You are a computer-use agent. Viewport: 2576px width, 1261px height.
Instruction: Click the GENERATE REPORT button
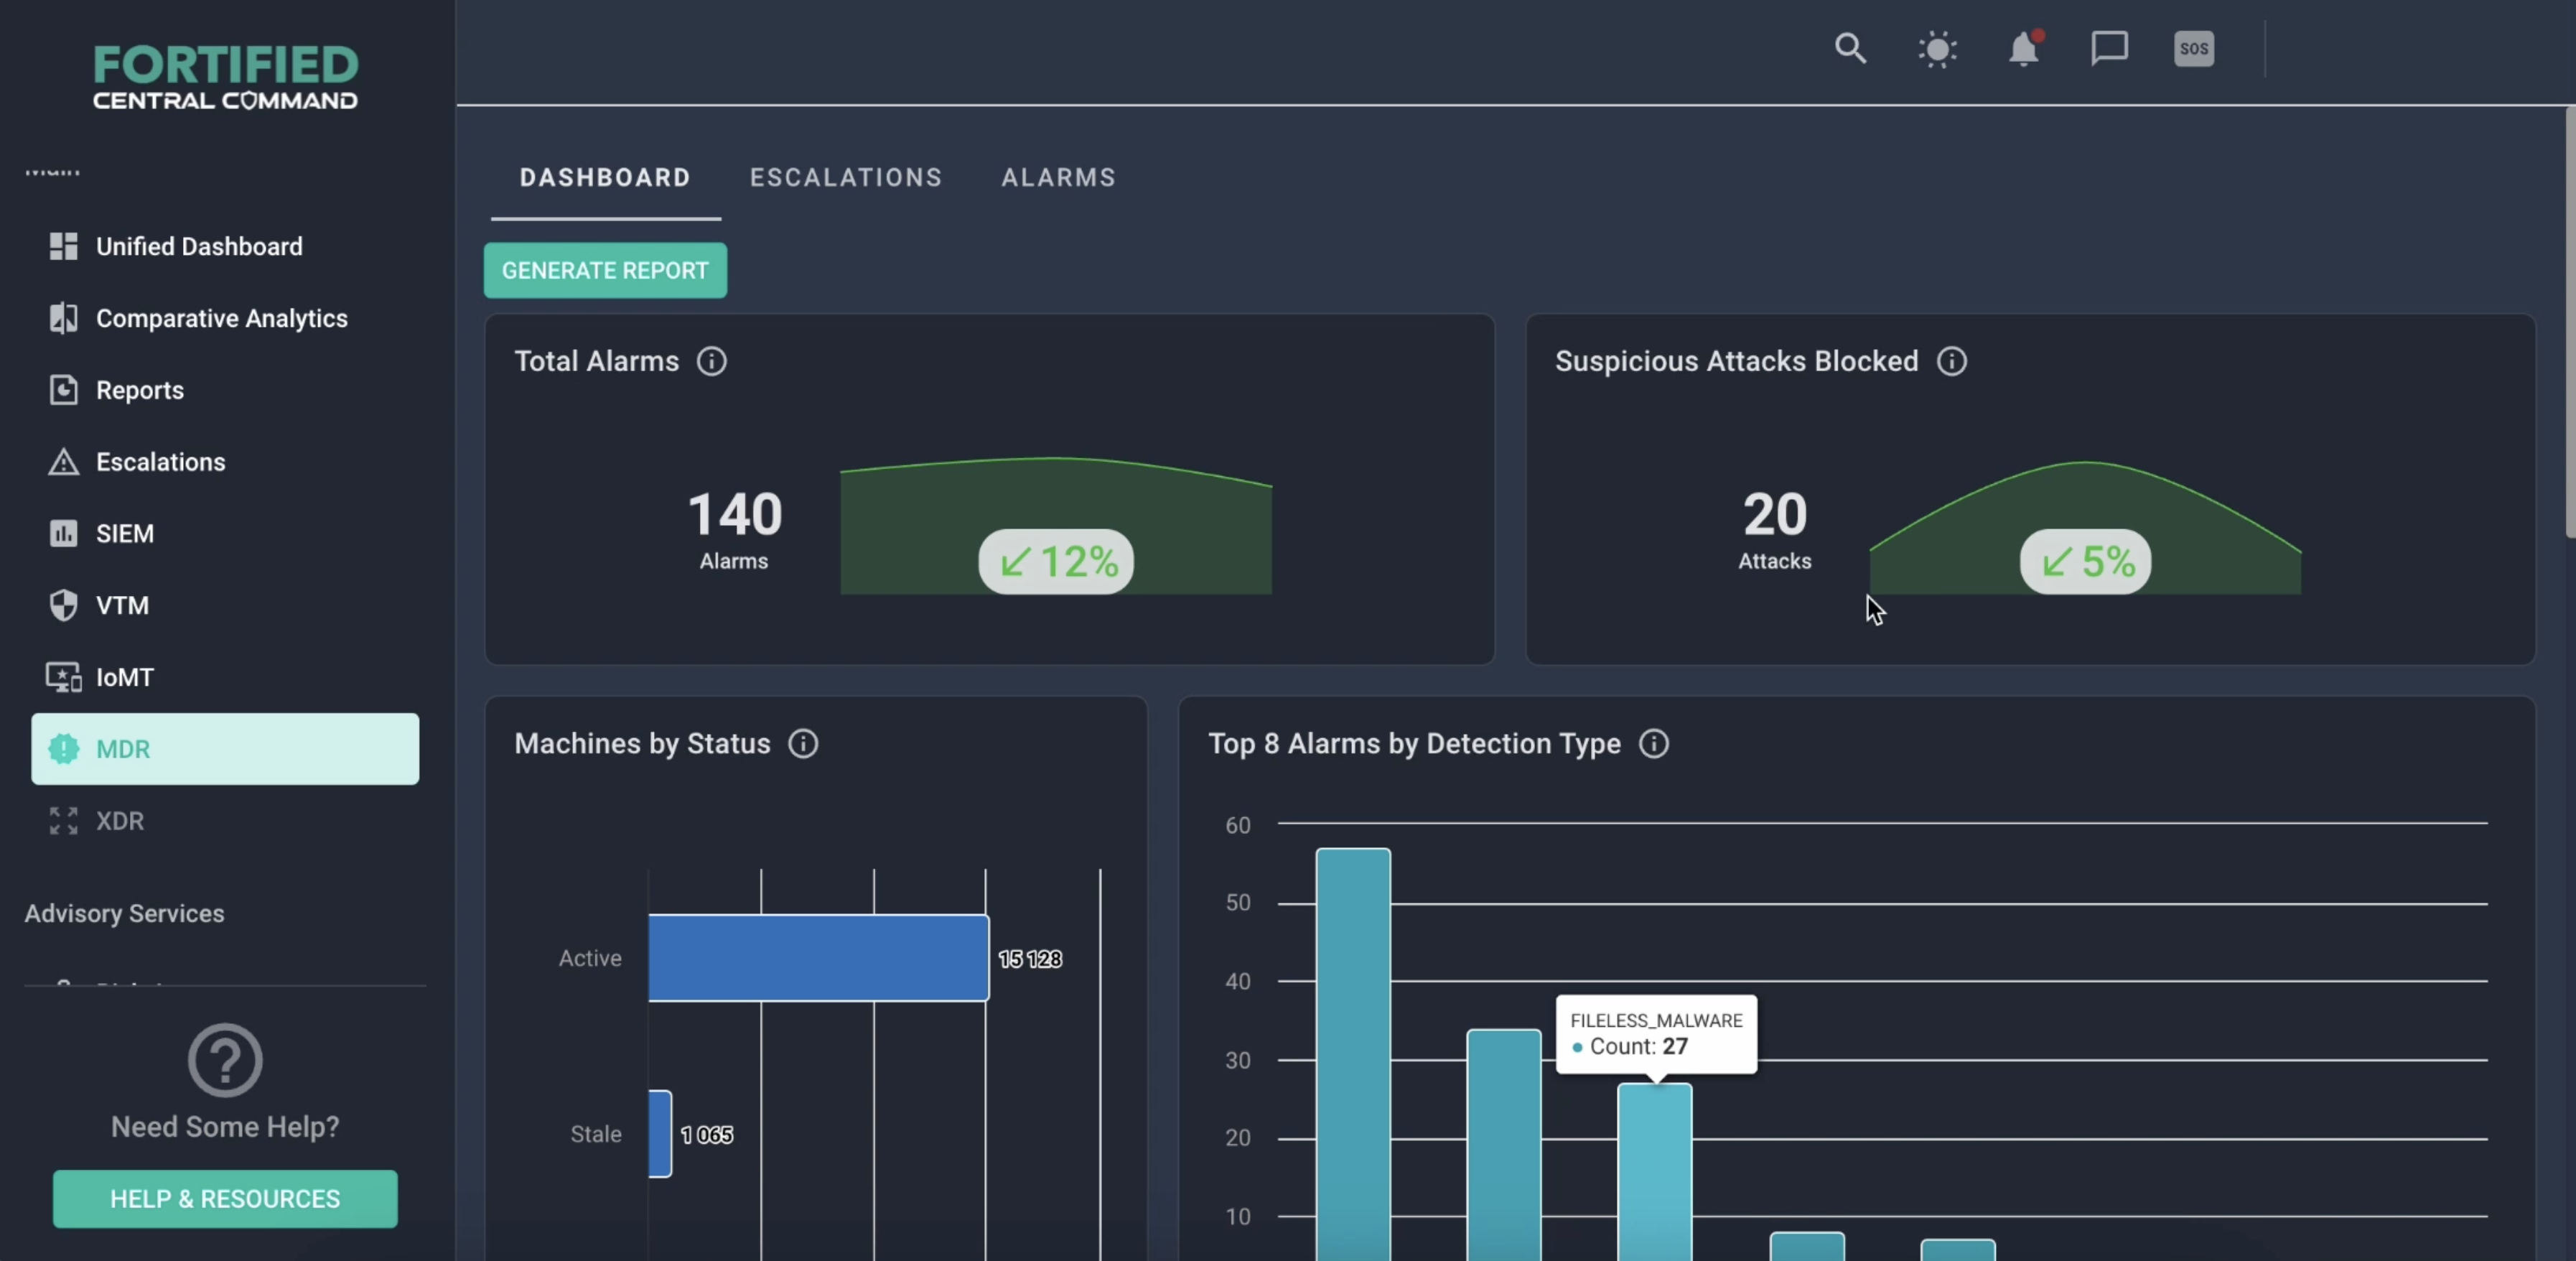[x=605, y=270]
